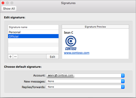
Task: Click the Sean C text in preview
Action: tap(69, 33)
